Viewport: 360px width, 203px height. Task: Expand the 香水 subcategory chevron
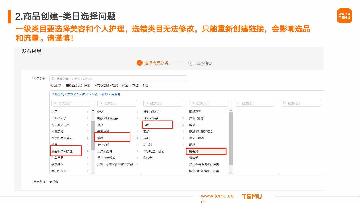pyautogui.click(x=137, y=125)
